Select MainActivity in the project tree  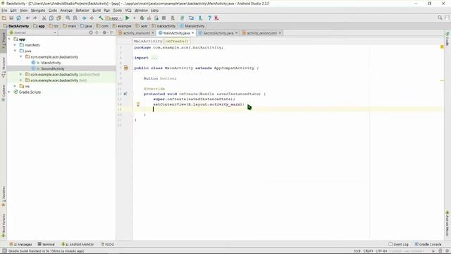[x=51, y=63]
